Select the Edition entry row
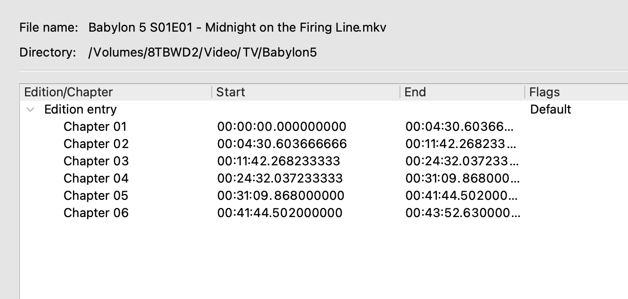628x299 pixels. coord(80,110)
